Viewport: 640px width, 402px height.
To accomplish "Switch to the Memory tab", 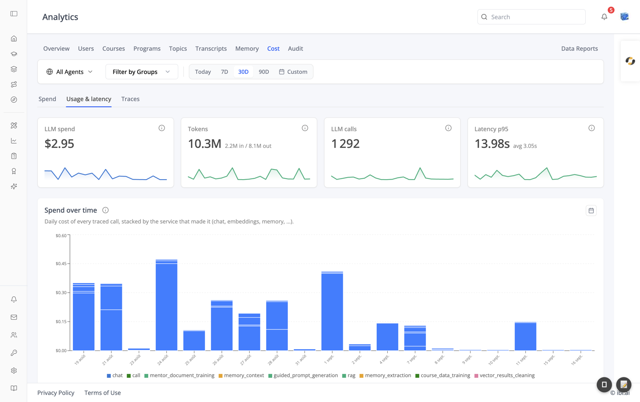I will 247,49.
